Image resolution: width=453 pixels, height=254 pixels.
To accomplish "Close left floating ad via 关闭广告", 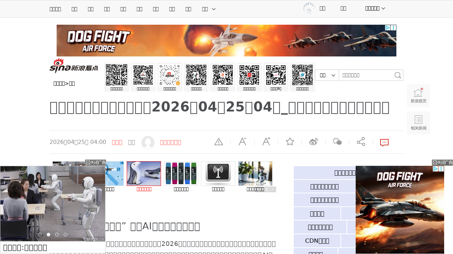I will coord(96,163).
